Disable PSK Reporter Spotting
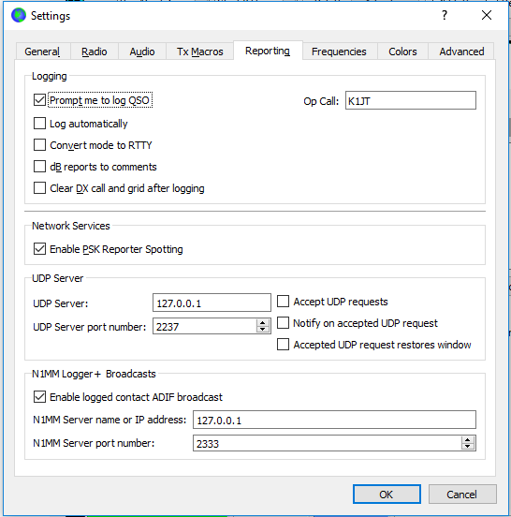This screenshot has width=511, height=517. [39, 249]
